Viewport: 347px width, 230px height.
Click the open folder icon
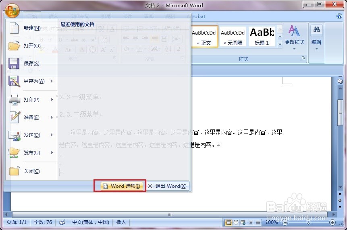click(14, 46)
